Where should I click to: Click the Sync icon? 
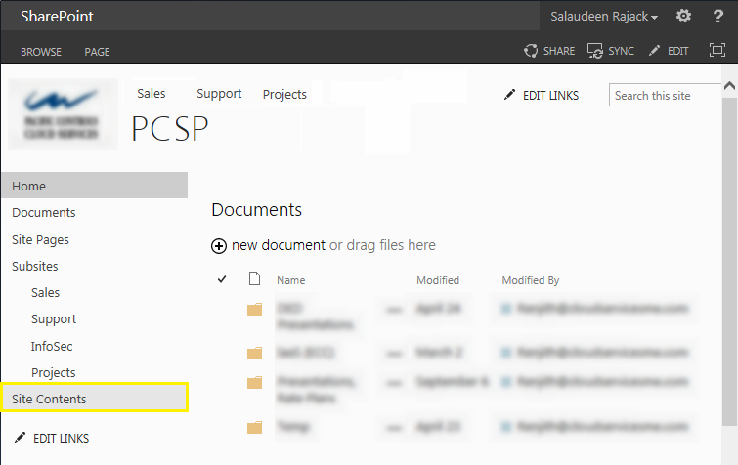click(594, 51)
